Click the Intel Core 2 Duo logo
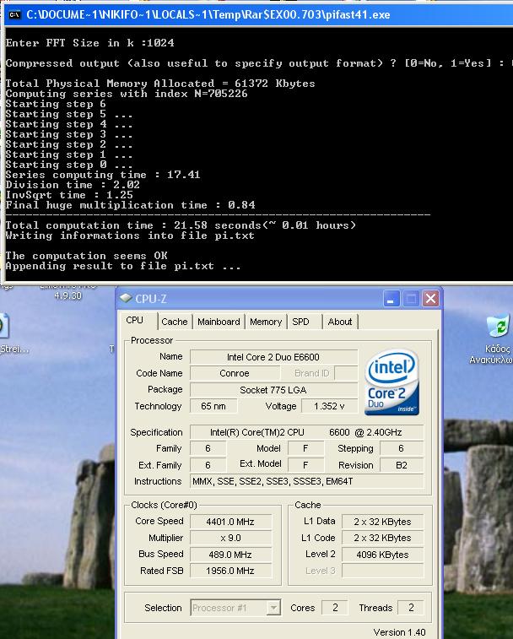Viewport: 513px width, 639px height. coord(391,382)
